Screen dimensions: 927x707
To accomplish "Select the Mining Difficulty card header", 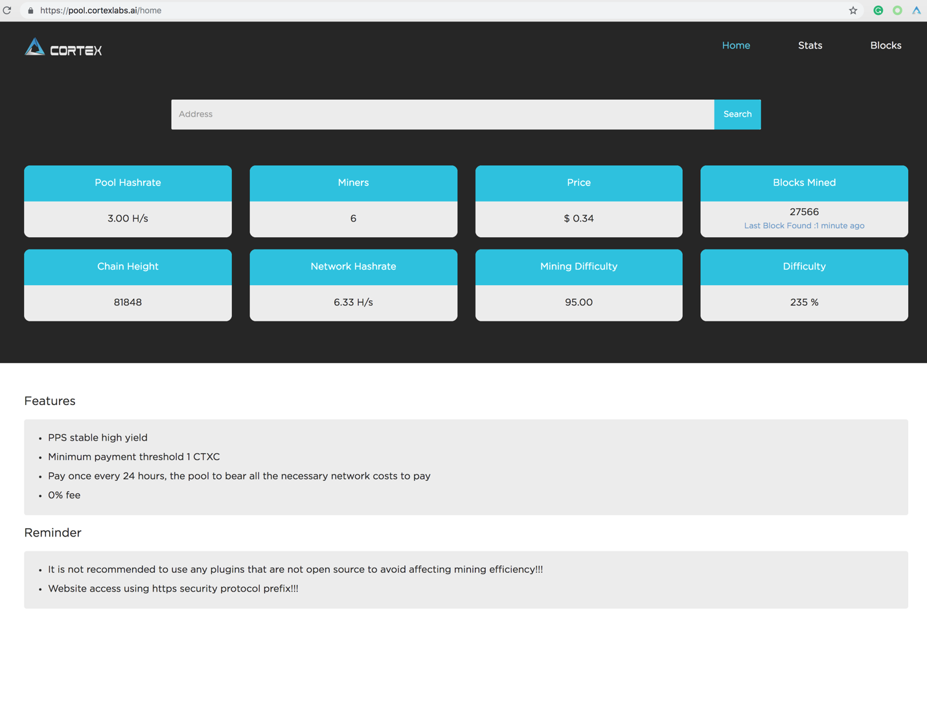I will pyautogui.click(x=578, y=266).
